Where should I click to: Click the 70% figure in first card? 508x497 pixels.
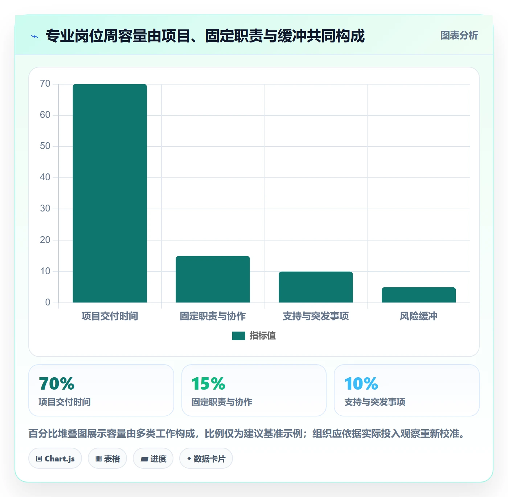coord(57,383)
